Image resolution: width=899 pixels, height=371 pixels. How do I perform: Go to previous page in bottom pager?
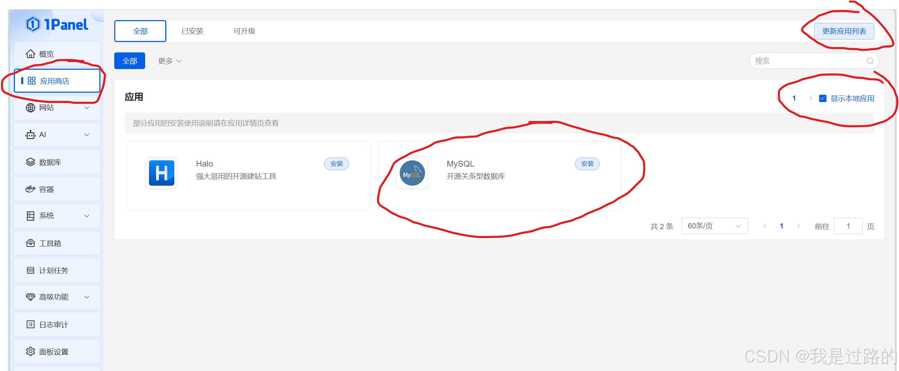click(x=765, y=226)
